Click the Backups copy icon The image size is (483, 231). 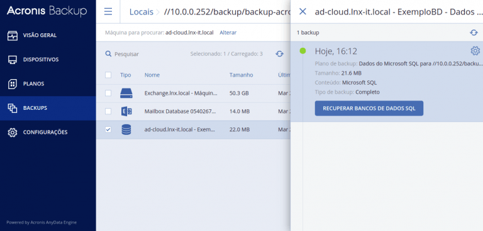pos(13,108)
